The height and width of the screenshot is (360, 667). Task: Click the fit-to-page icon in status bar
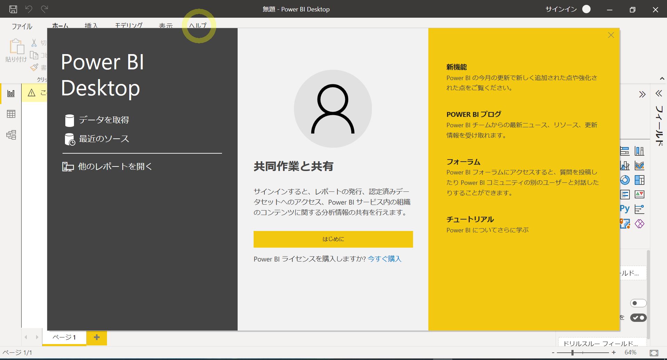(x=654, y=353)
